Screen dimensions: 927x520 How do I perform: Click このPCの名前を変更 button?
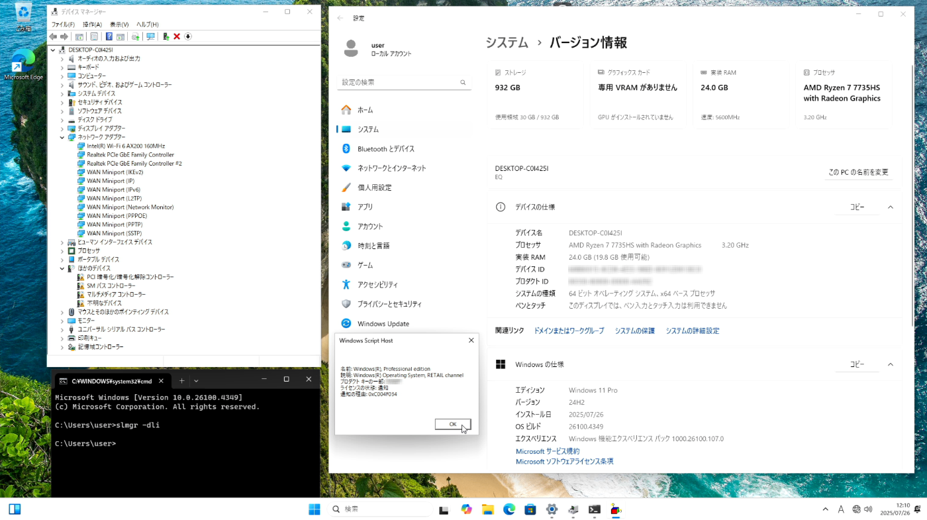click(x=858, y=172)
